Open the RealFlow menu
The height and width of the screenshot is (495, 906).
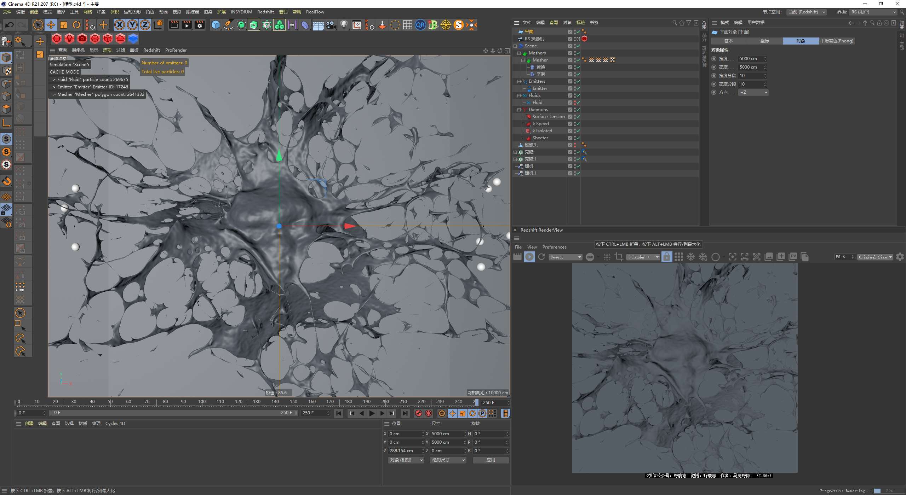point(315,12)
